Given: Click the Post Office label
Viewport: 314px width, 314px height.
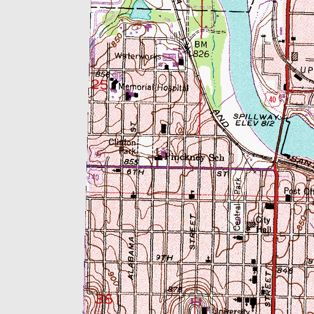Looking at the screenshot, I should (x=299, y=191).
